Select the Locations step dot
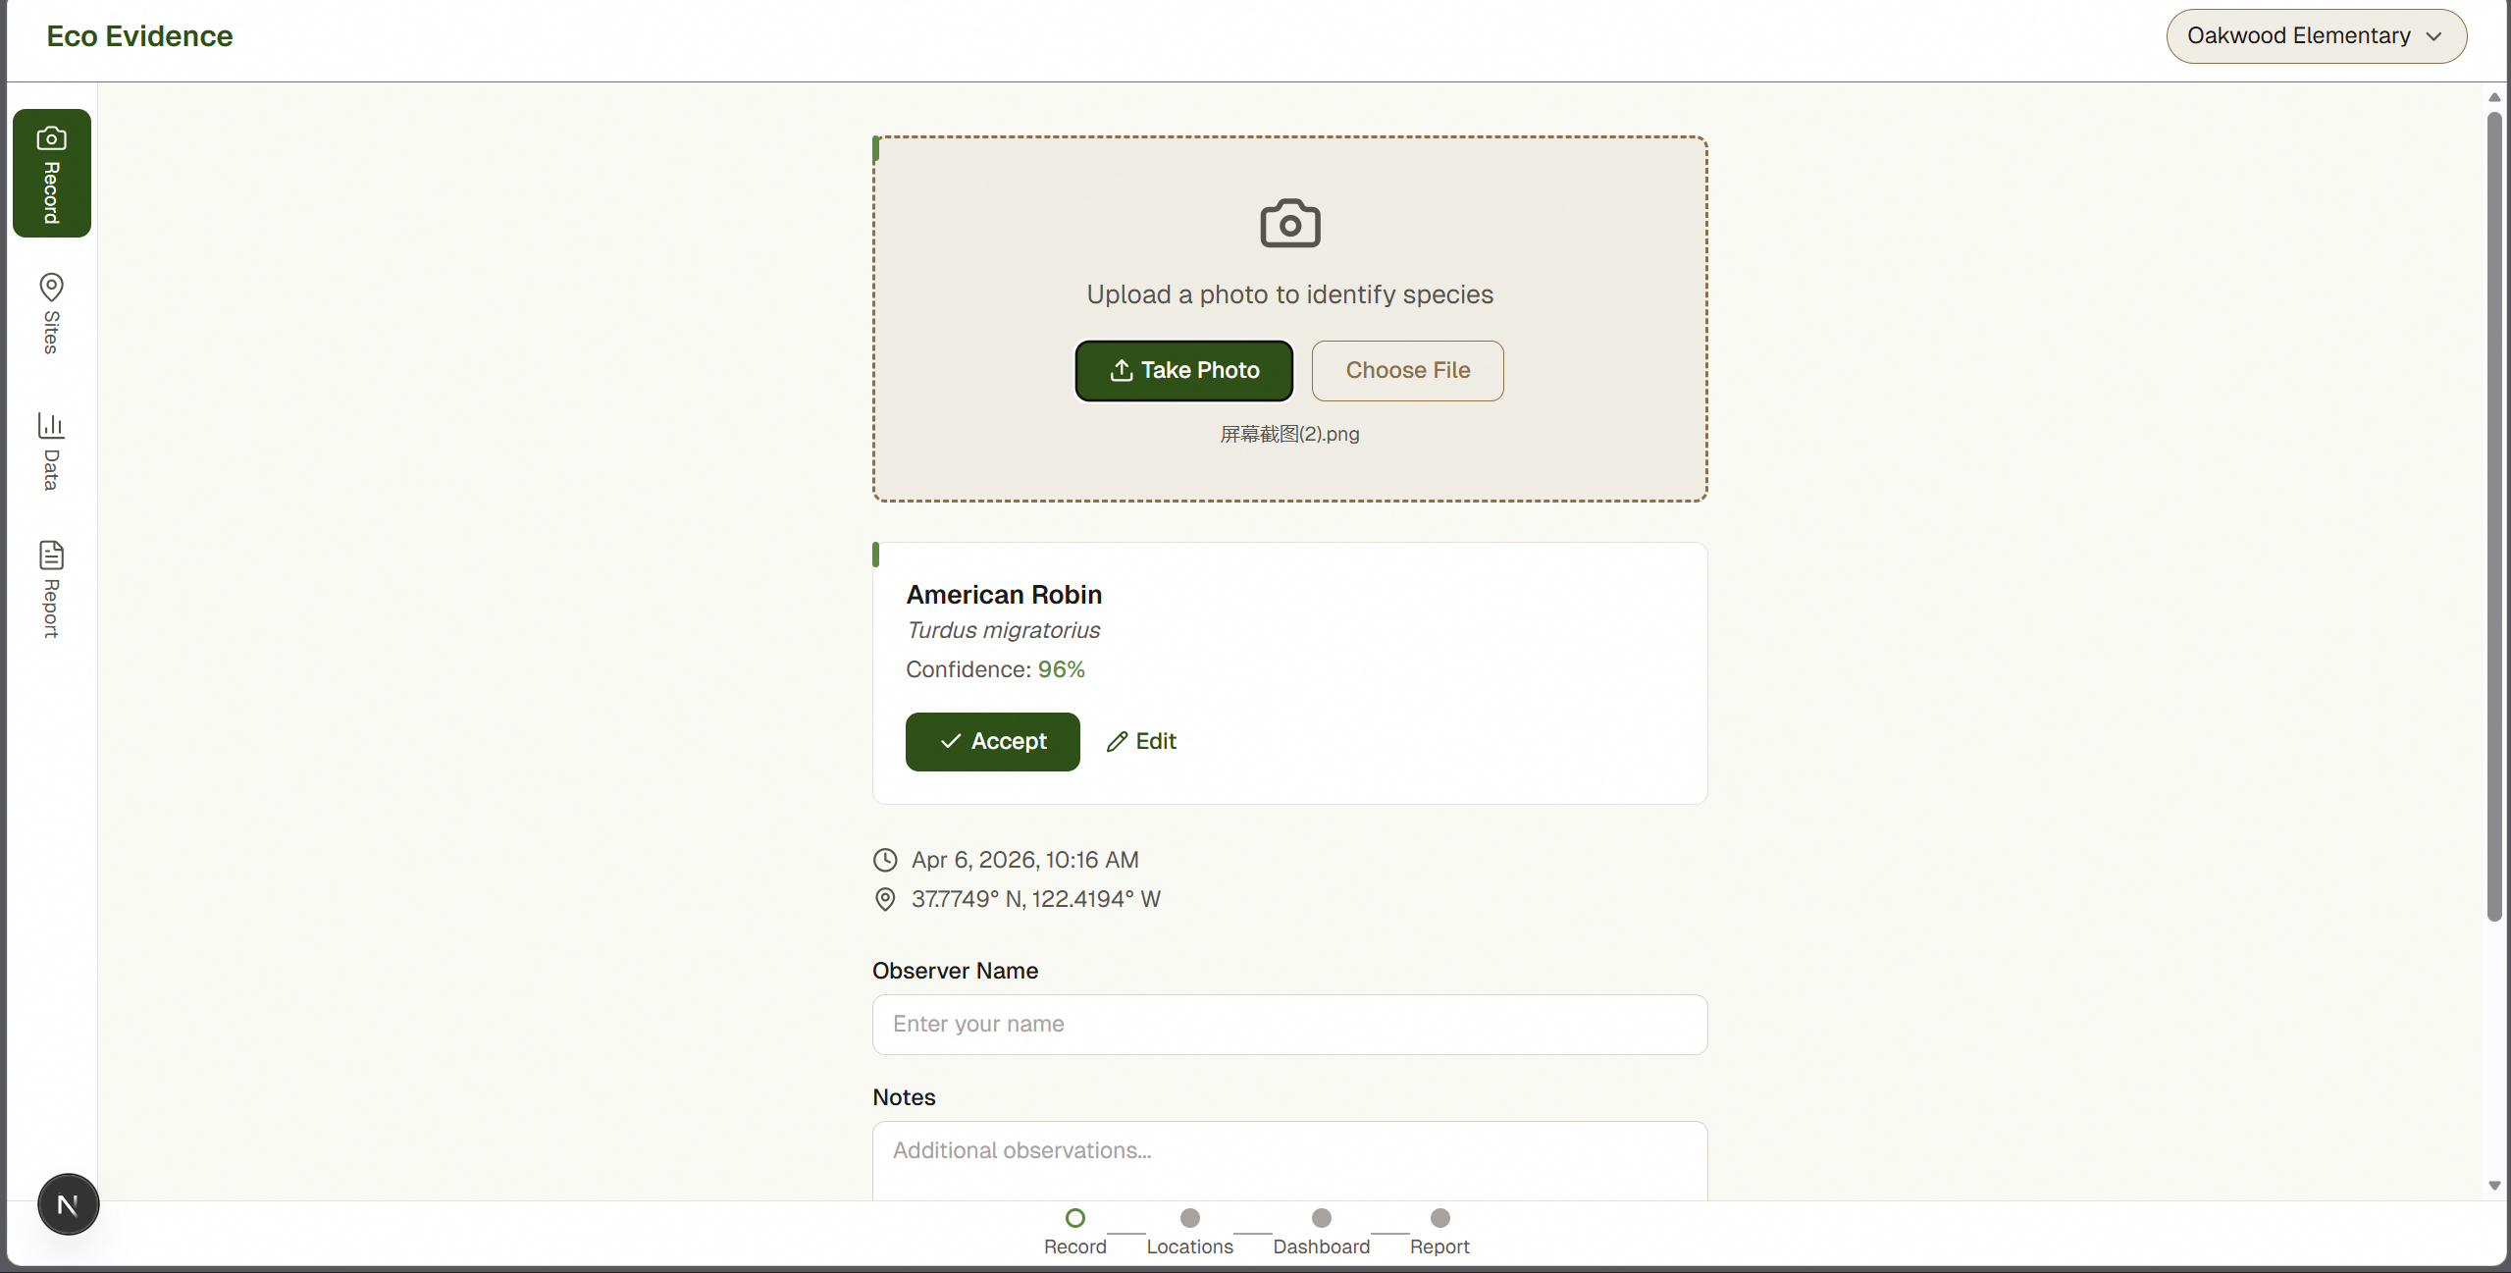Image resolution: width=2511 pixels, height=1273 pixels. pyautogui.click(x=1189, y=1218)
